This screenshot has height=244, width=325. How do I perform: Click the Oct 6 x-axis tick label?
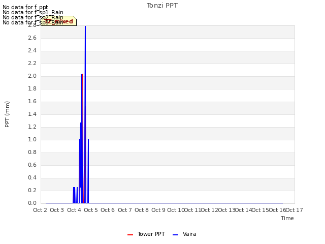[108, 210]
